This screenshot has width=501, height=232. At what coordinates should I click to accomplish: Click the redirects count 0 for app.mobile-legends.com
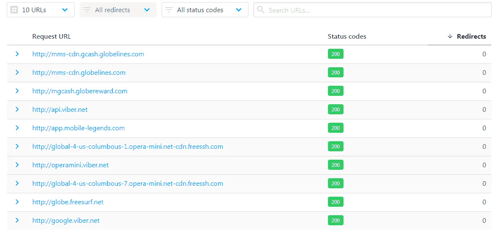pyautogui.click(x=484, y=128)
